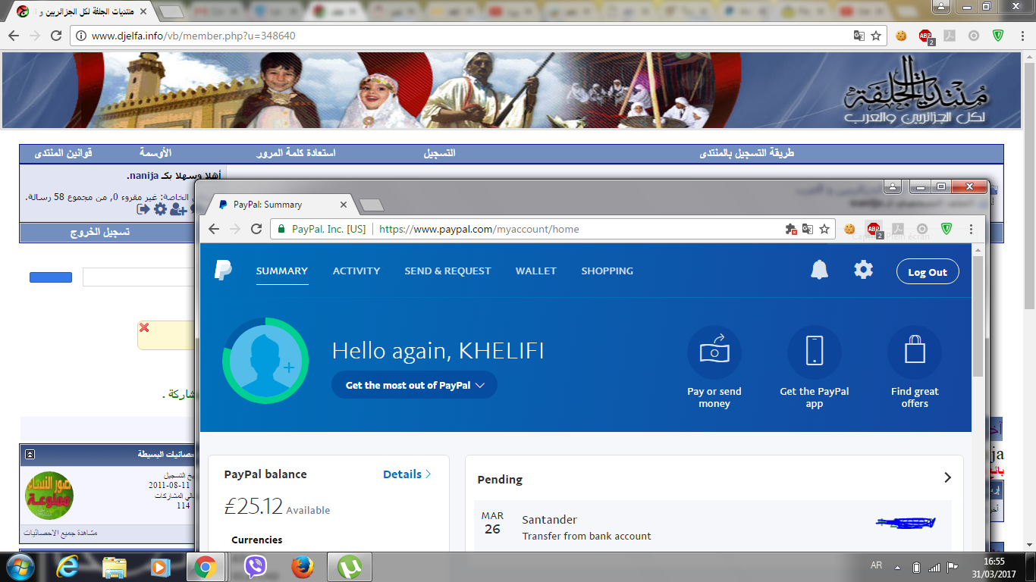Close the PayPal: Summary tab
This screenshot has width=1036, height=582.
344,205
